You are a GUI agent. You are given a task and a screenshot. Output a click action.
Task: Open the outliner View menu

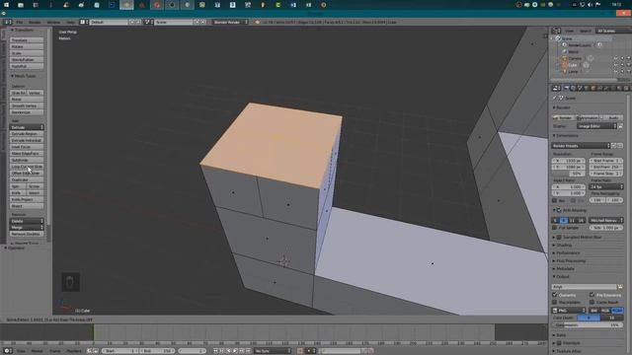click(x=569, y=31)
